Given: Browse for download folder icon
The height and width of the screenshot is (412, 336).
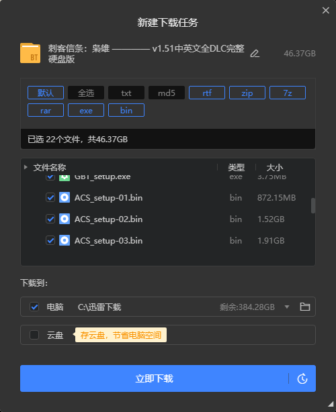Looking at the screenshot, I should (305, 307).
